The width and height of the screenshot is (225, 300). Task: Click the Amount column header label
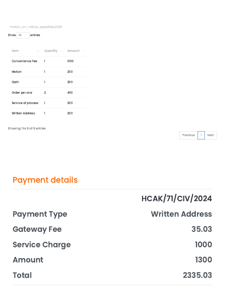click(73, 51)
